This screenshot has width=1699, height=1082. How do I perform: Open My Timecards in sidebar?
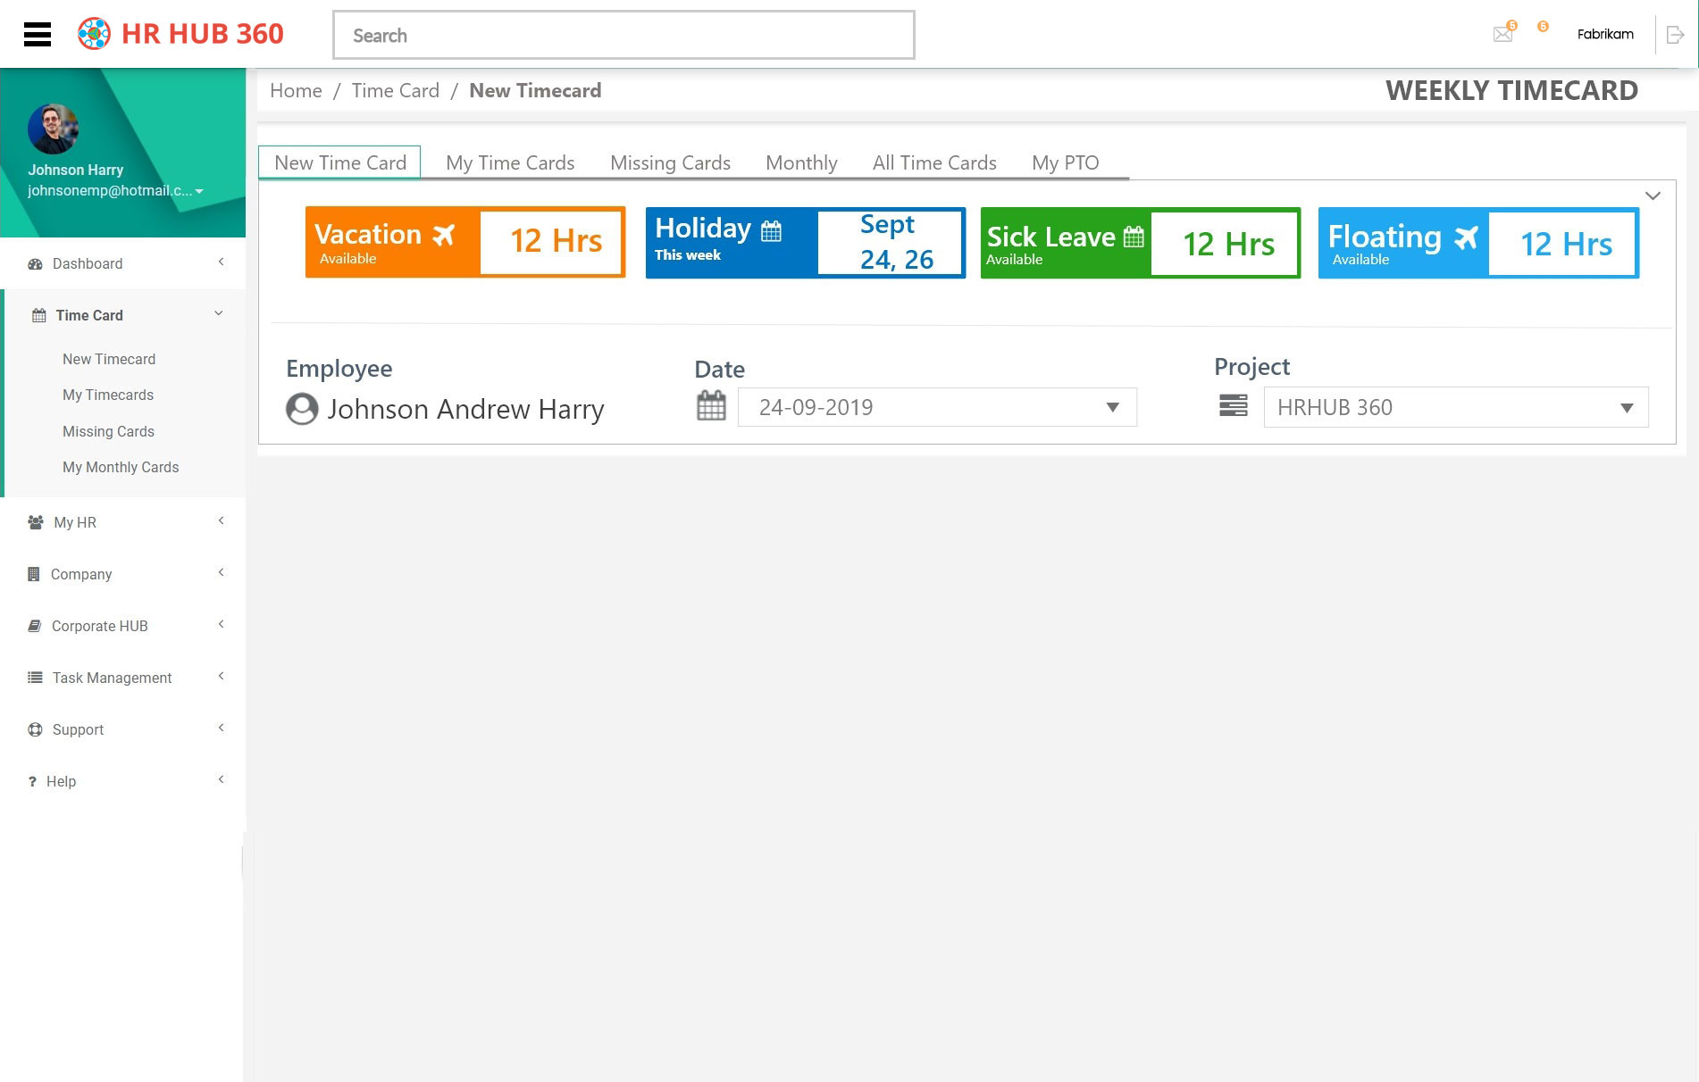108,395
